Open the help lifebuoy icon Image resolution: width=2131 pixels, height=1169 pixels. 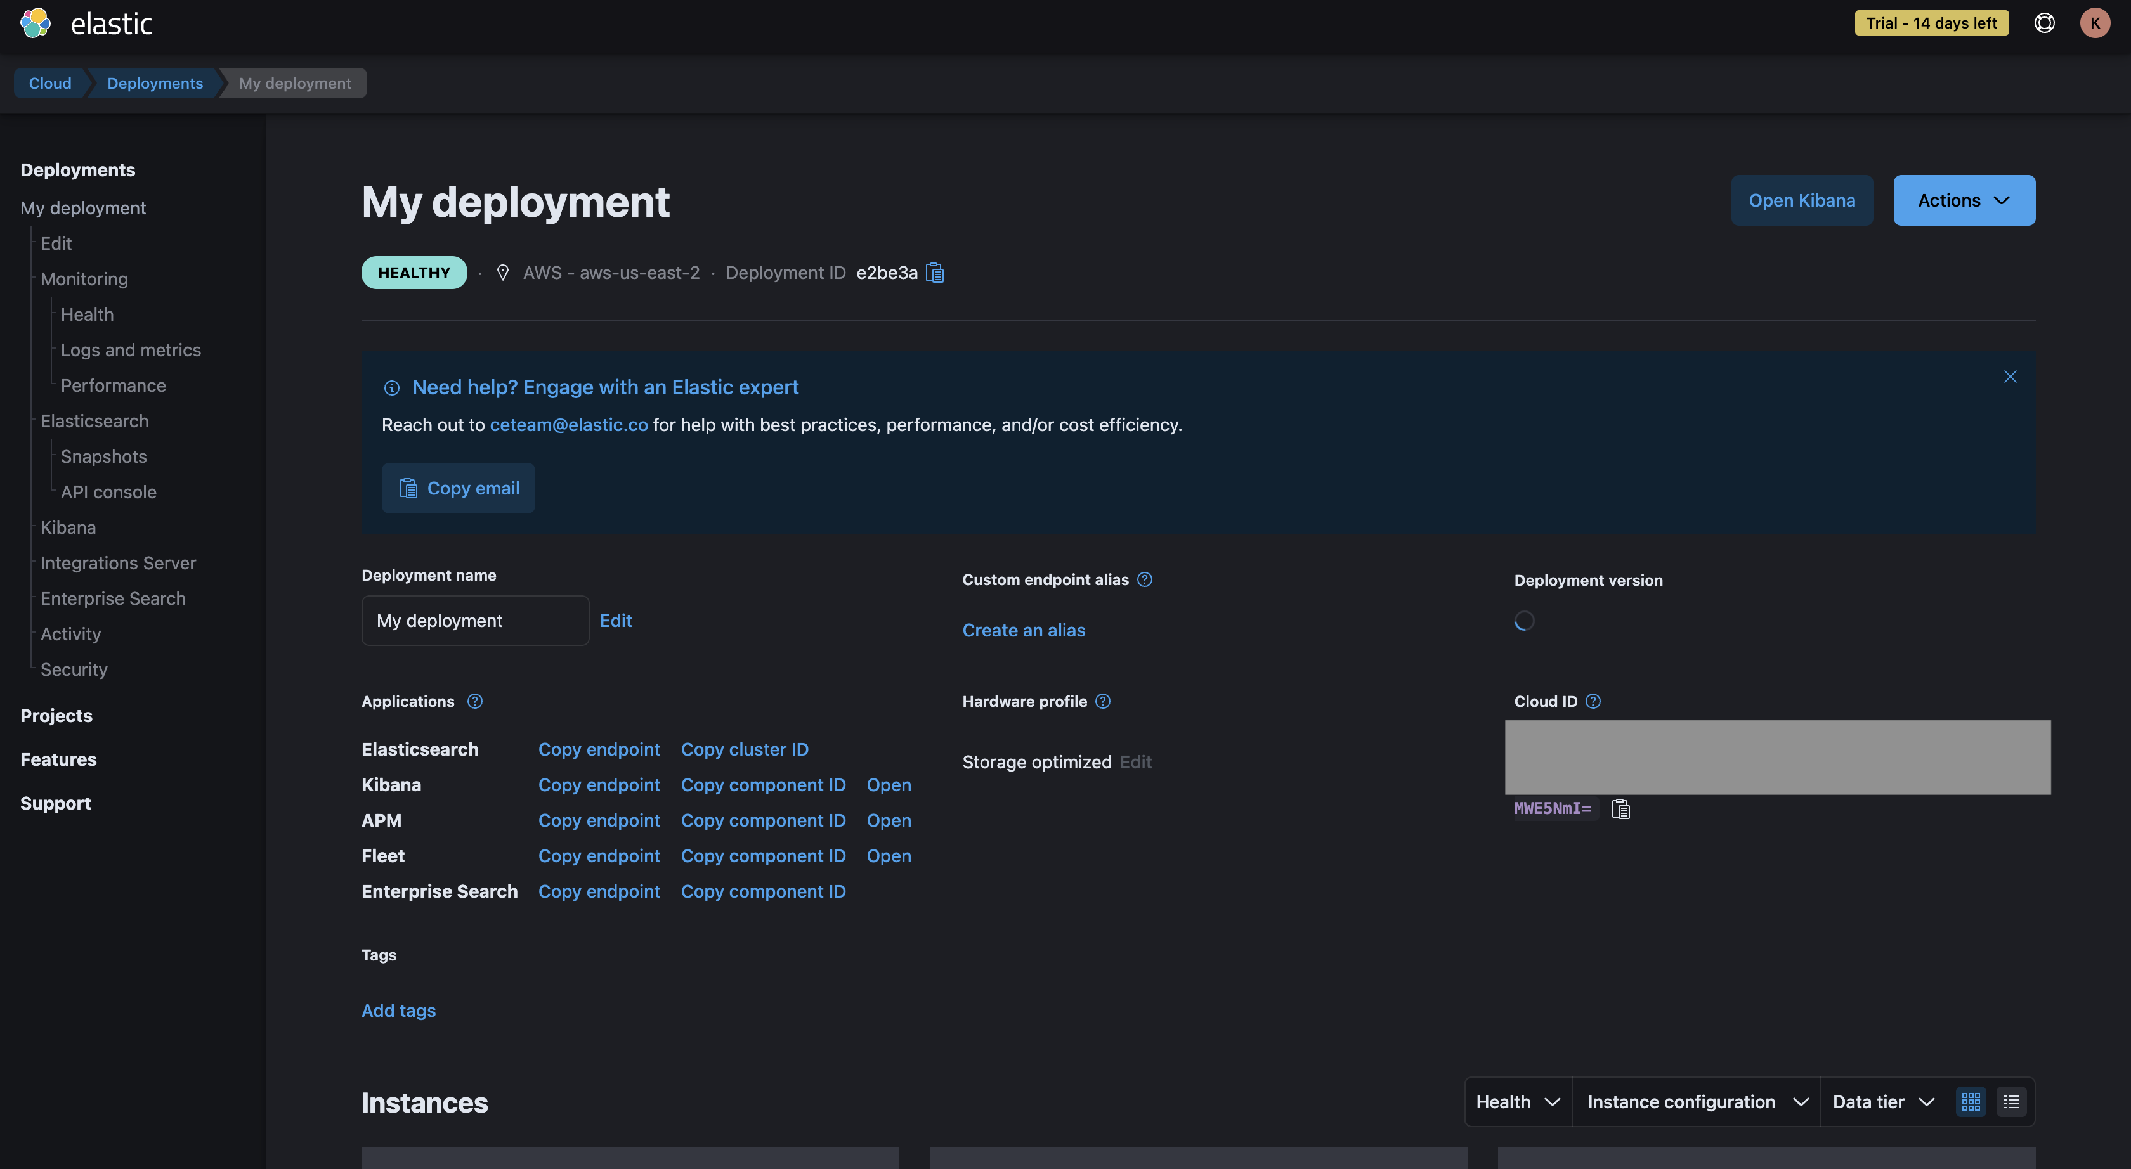coord(2044,23)
